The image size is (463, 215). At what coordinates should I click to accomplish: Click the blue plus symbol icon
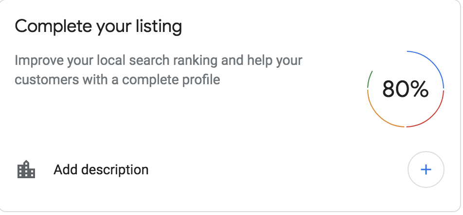(x=426, y=169)
